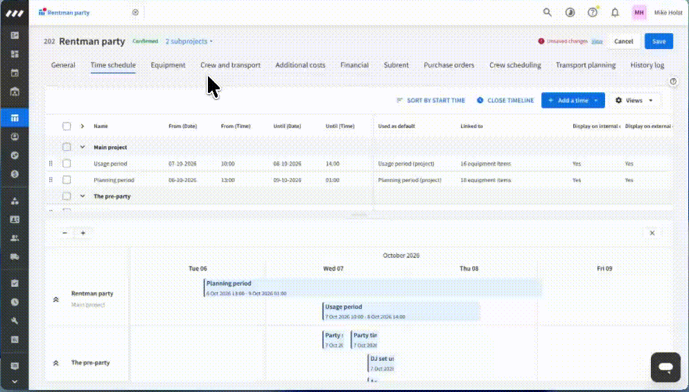Check the Planning period row checkbox
This screenshot has width=689, height=392.
tap(67, 179)
